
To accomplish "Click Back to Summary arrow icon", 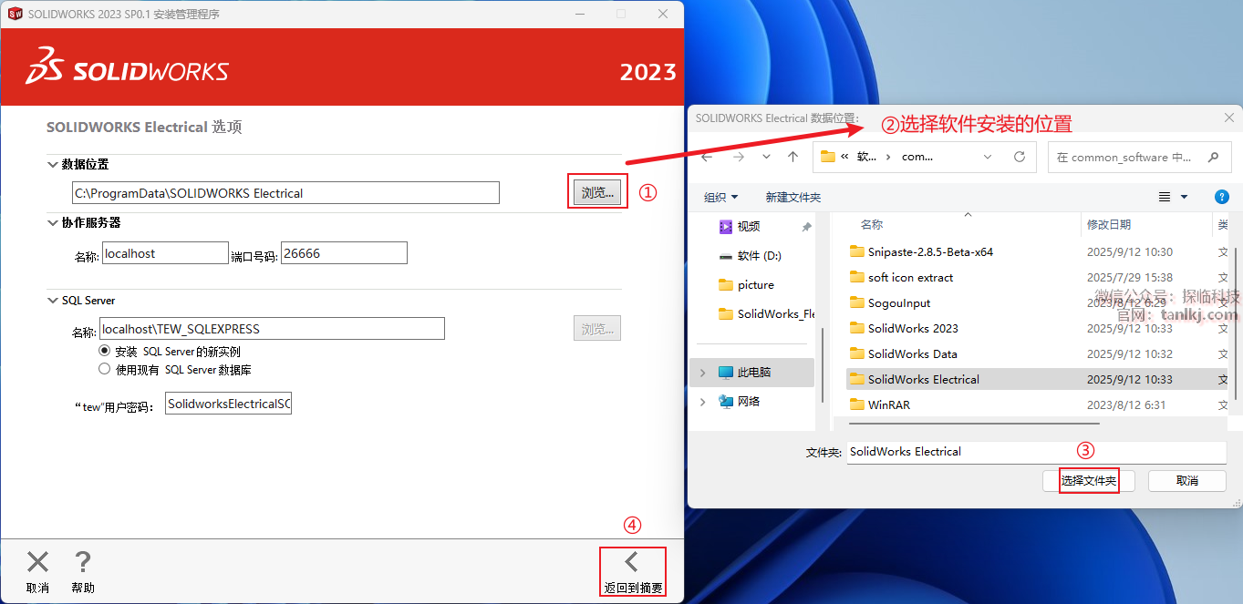I will point(632,561).
